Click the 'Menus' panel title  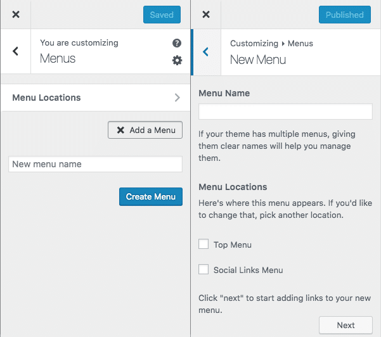pyautogui.click(x=58, y=58)
